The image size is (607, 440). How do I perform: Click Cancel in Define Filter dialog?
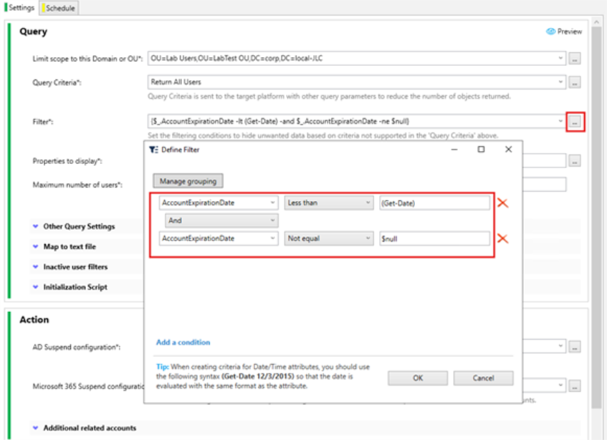click(x=483, y=378)
